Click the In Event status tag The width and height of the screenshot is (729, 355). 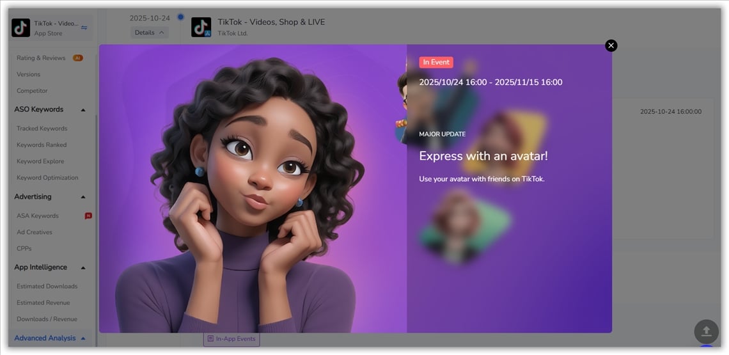pos(436,63)
